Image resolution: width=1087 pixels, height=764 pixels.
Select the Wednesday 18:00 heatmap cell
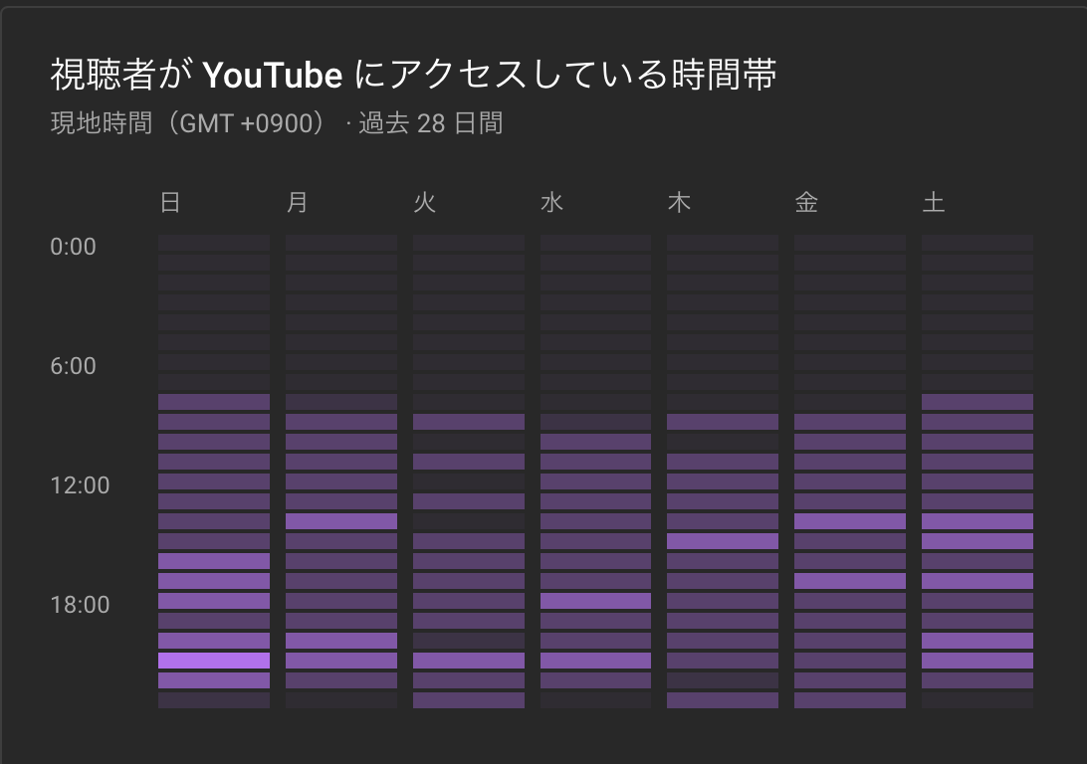(595, 601)
